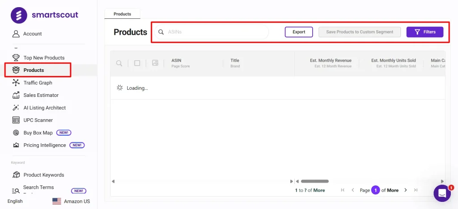Open the chat support widget

(x=442, y=193)
